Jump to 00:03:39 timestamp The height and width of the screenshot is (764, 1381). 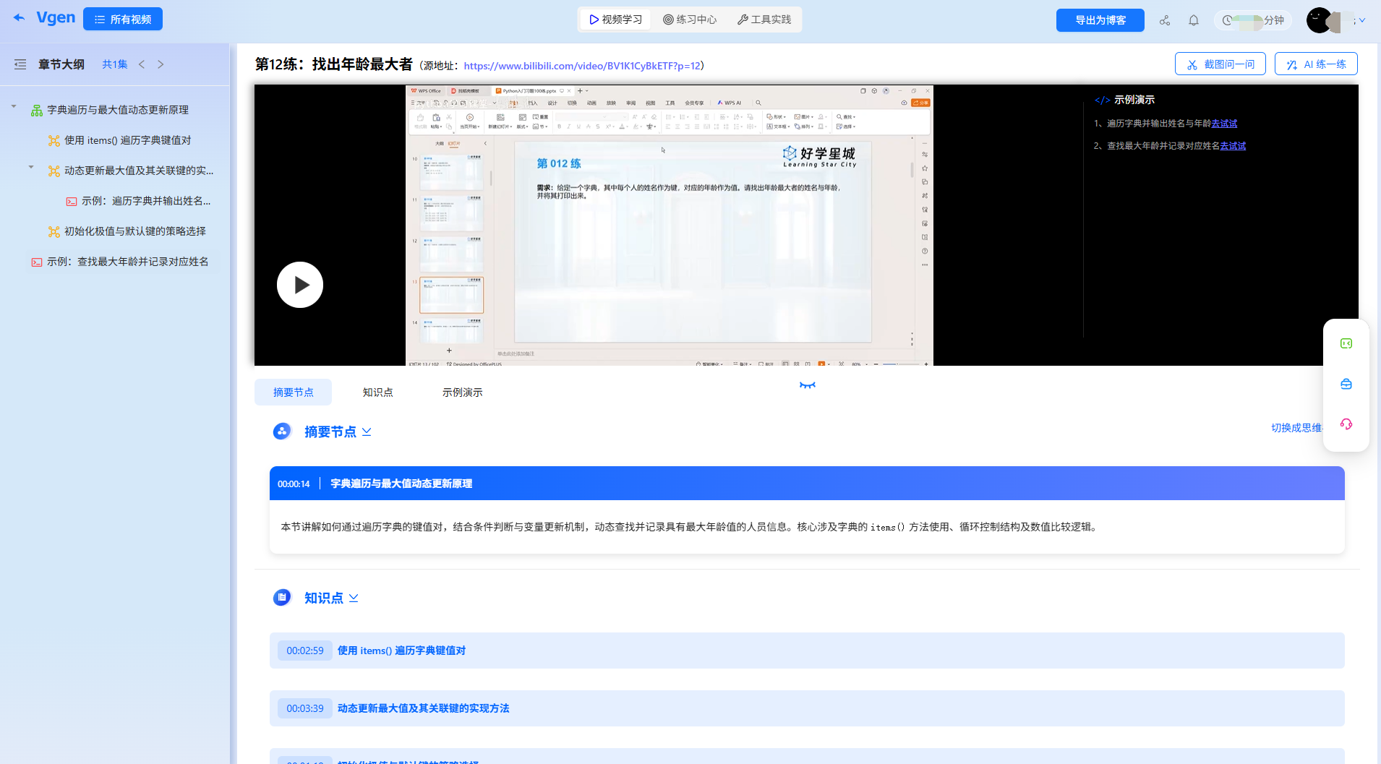(x=305, y=708)
